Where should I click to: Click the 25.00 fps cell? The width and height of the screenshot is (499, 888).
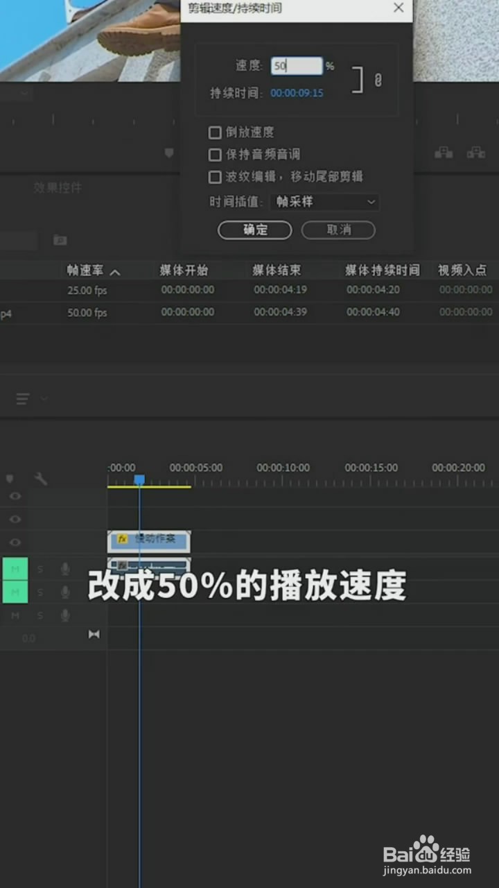(87, 290)
